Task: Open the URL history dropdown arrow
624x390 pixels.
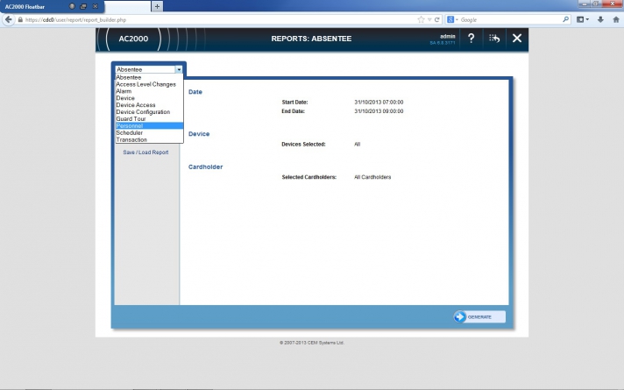Action: click(429, 19)
